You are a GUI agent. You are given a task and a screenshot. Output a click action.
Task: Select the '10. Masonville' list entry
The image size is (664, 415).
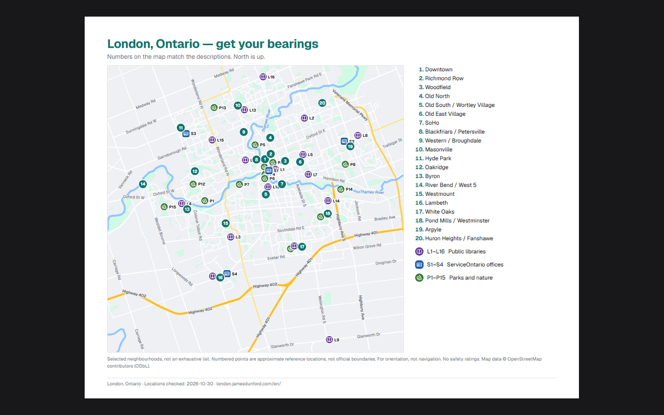pyautogui.click(x=434, y=149)
